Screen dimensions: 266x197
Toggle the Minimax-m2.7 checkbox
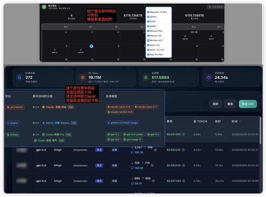coord(148,41)
